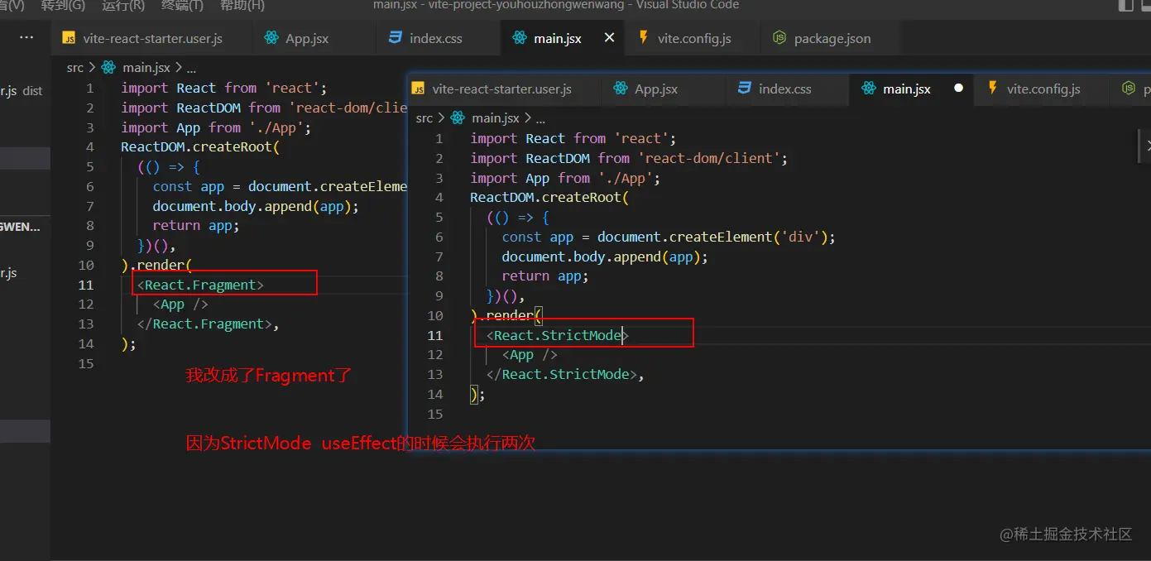Click unsaved dot on front window's main.jsx tab
Viewport: 1151px width, 561px height.
click(958, 88)
